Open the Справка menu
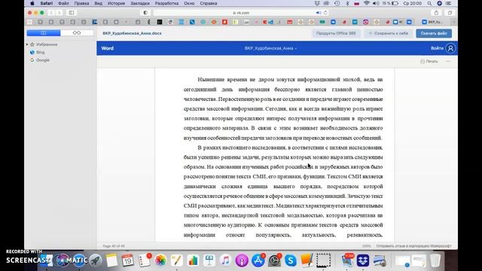This screenshot has height=271, width=482. 209,3
